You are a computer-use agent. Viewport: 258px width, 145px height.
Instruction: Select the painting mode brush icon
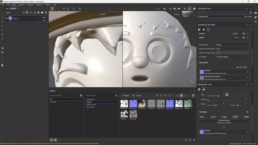click(x=189, y=8)
